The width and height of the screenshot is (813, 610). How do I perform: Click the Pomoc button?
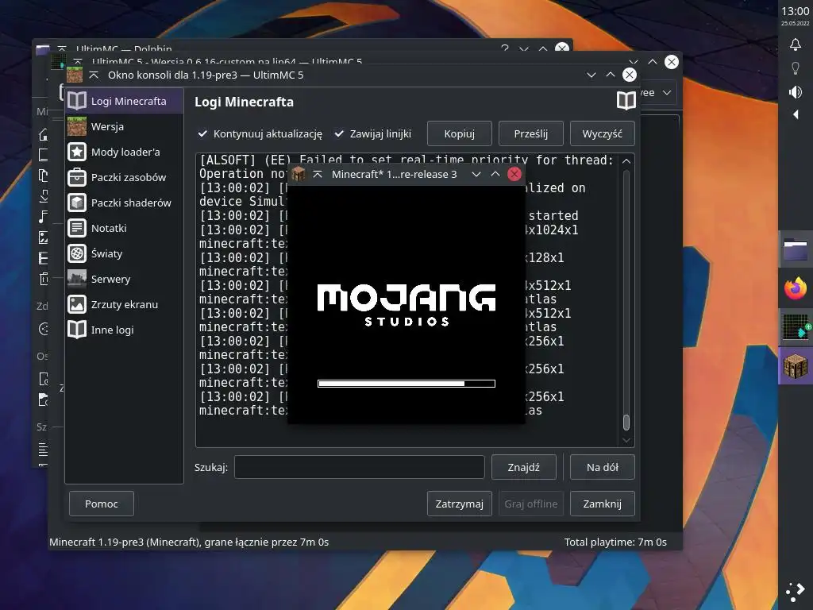(x=101, y=504)
